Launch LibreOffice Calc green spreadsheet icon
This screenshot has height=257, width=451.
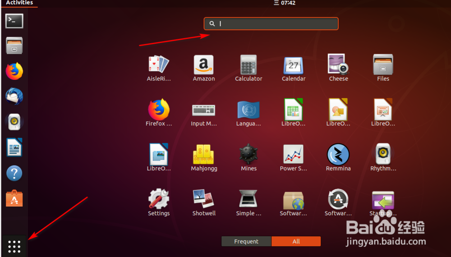294,113
